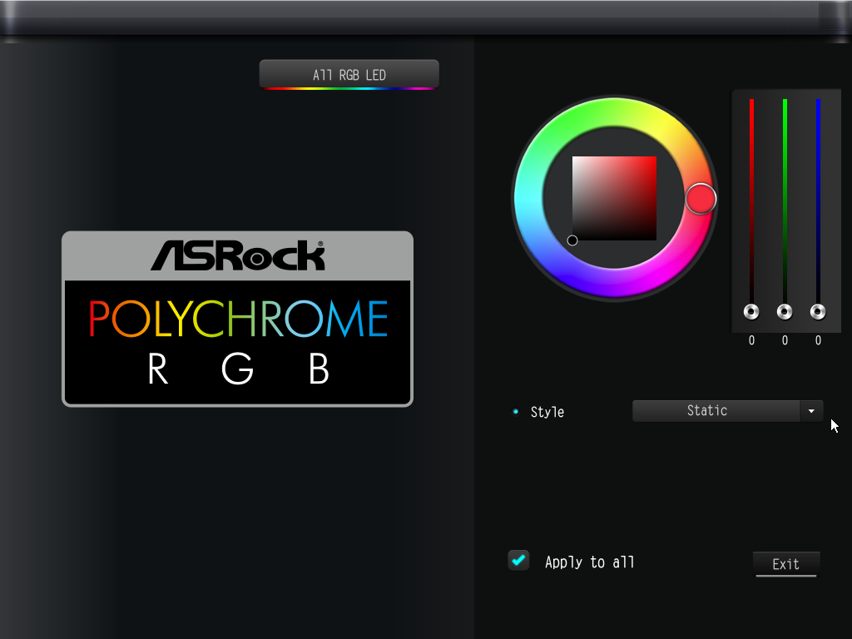Click the Static style combo box
This screenshot has height=639, width=852.
click(727, 411)
